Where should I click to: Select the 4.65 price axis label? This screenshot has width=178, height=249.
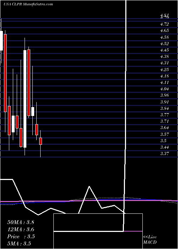click(x=164, y=31)
